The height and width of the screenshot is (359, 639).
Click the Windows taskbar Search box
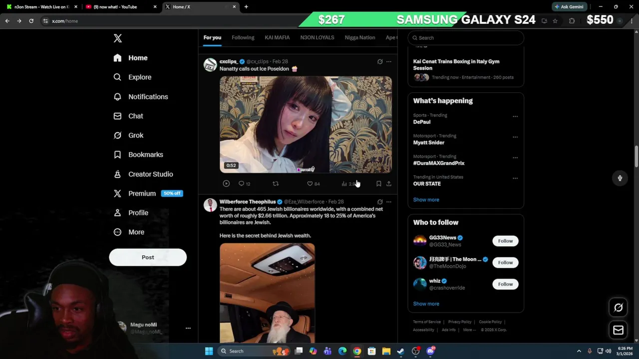point(255,351)
